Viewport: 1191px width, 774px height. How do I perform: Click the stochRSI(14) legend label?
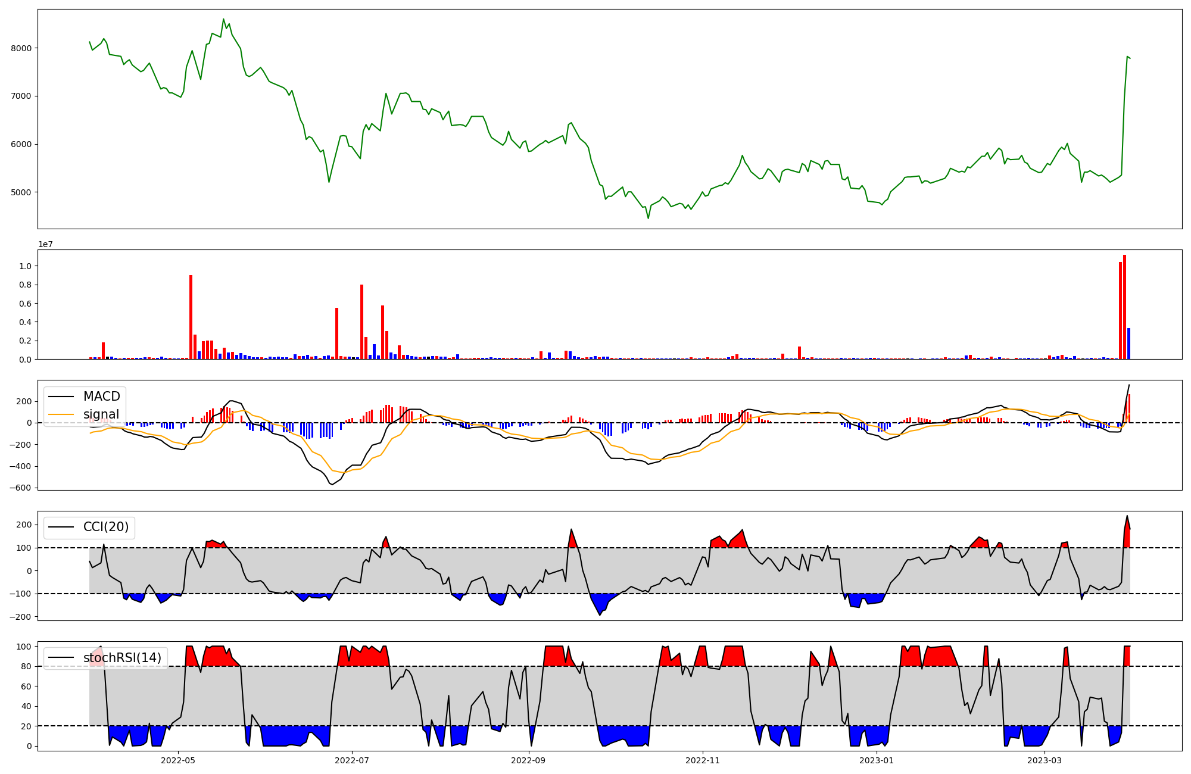122,658
